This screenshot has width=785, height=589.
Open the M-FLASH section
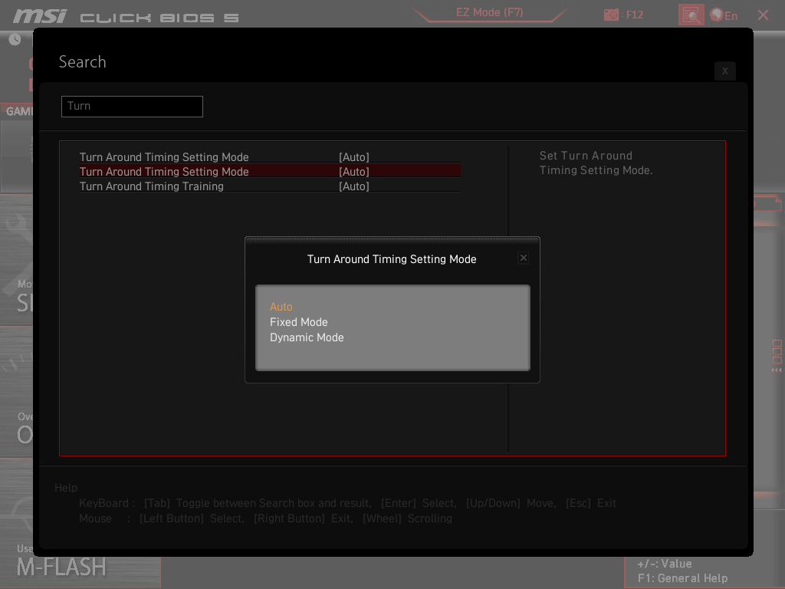tap(61, 567)
